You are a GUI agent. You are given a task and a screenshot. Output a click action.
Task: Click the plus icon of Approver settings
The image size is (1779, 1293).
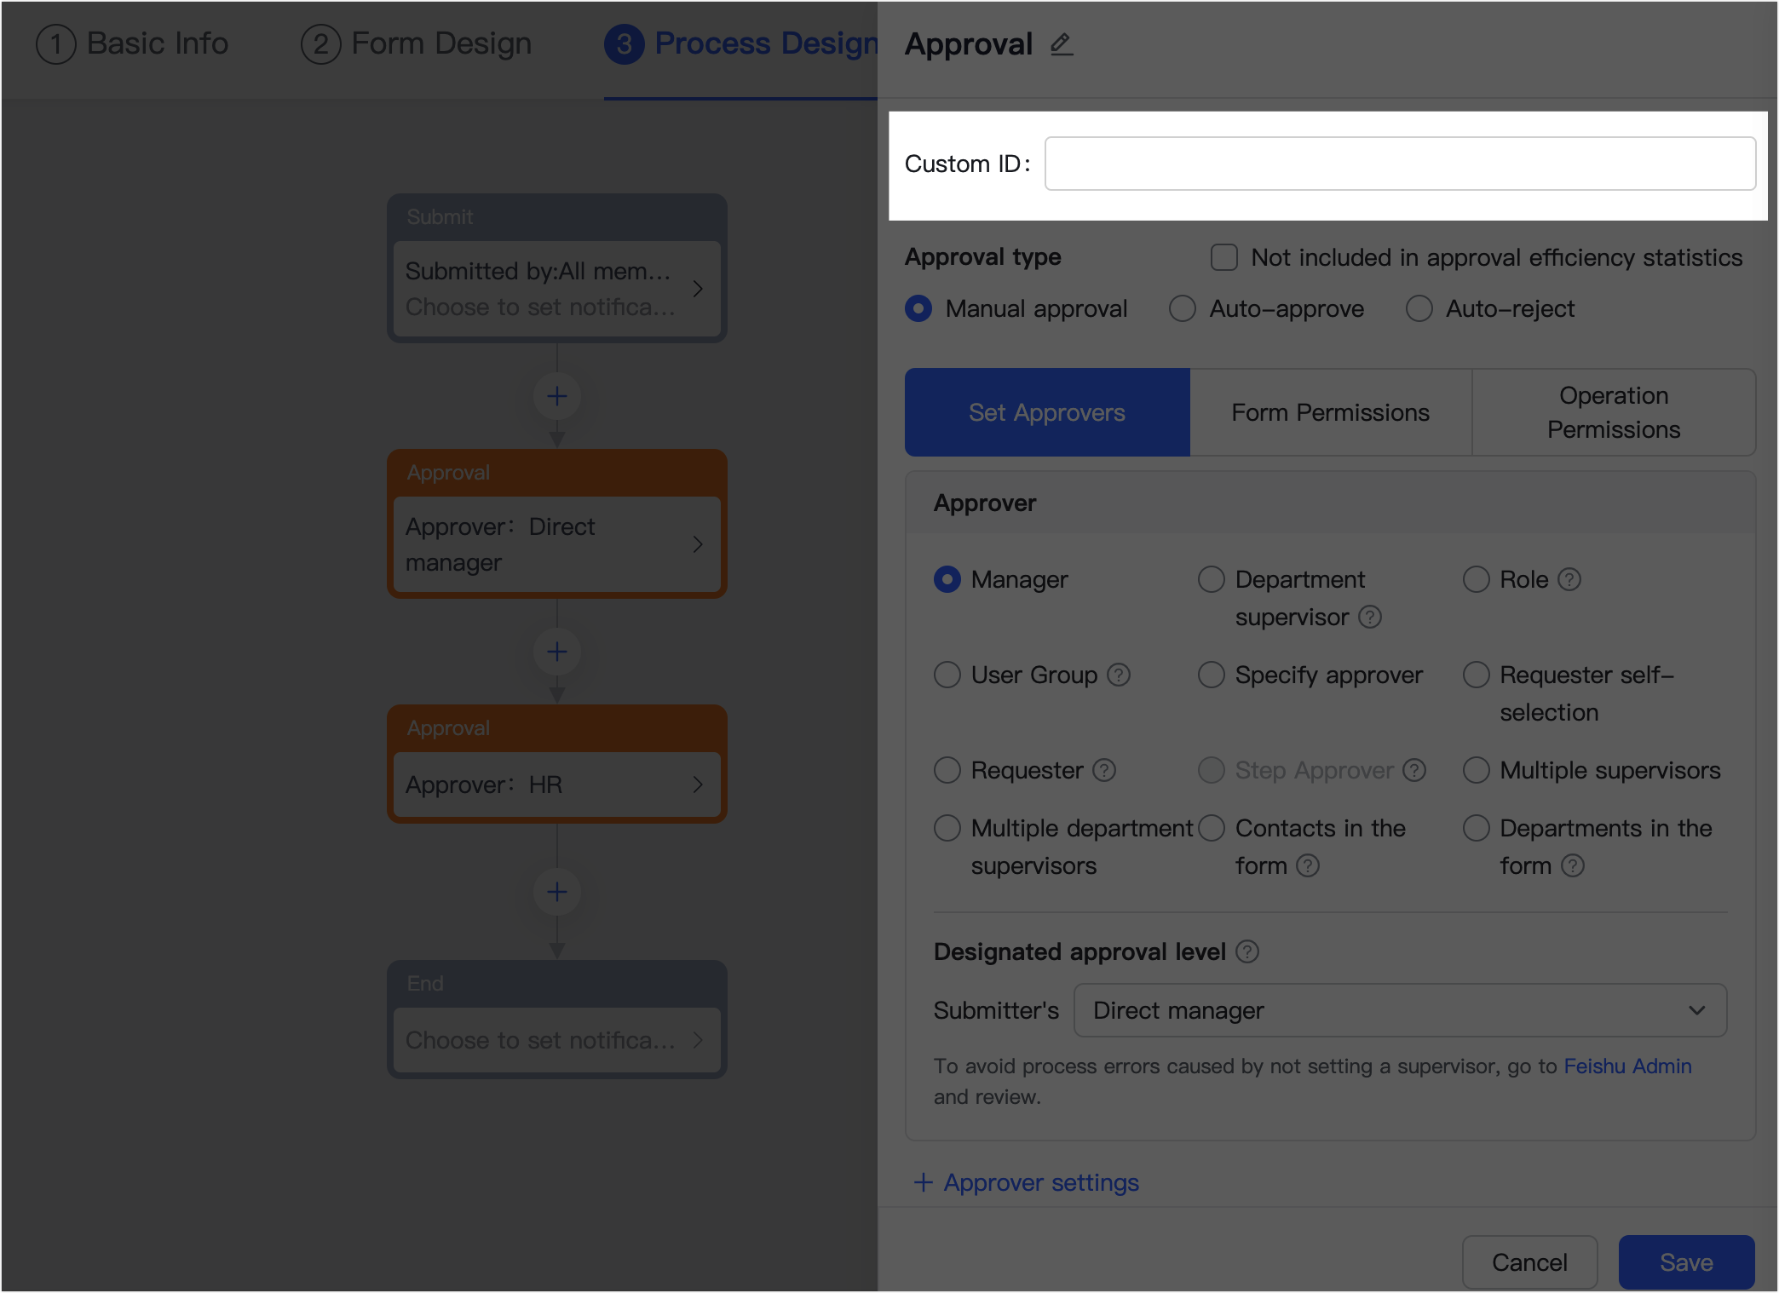coord(924,1182)
